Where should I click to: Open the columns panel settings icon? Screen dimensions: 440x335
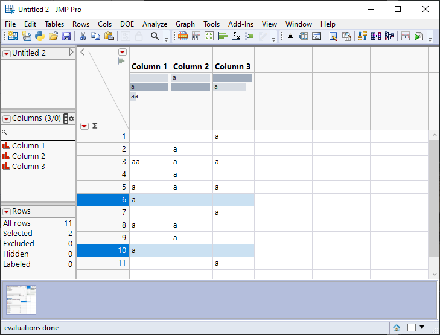68,119
